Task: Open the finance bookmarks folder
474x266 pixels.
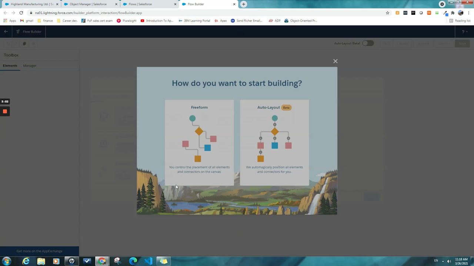Action: coord(45,21)
